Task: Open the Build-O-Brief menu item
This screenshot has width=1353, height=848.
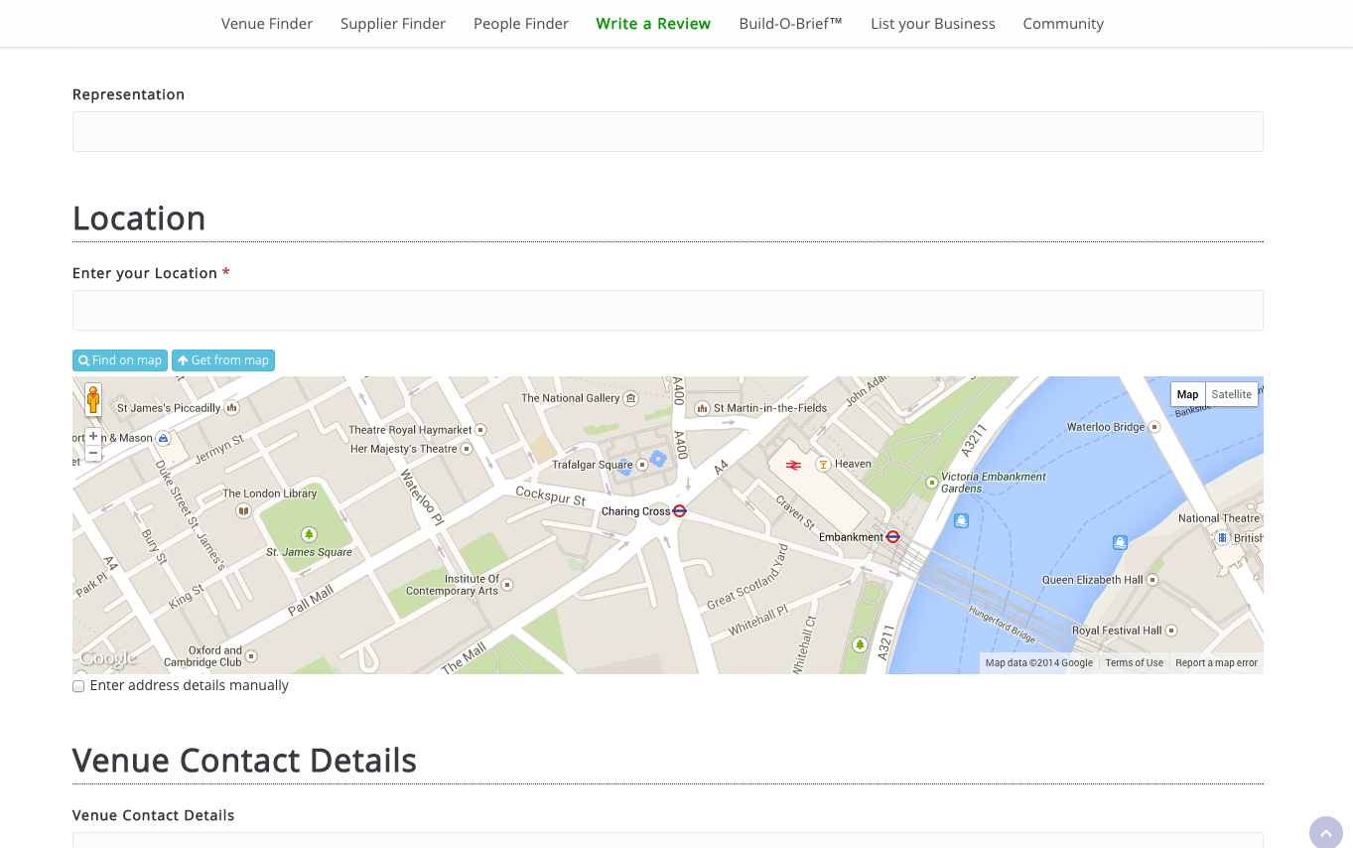Action: pos(790,24)
